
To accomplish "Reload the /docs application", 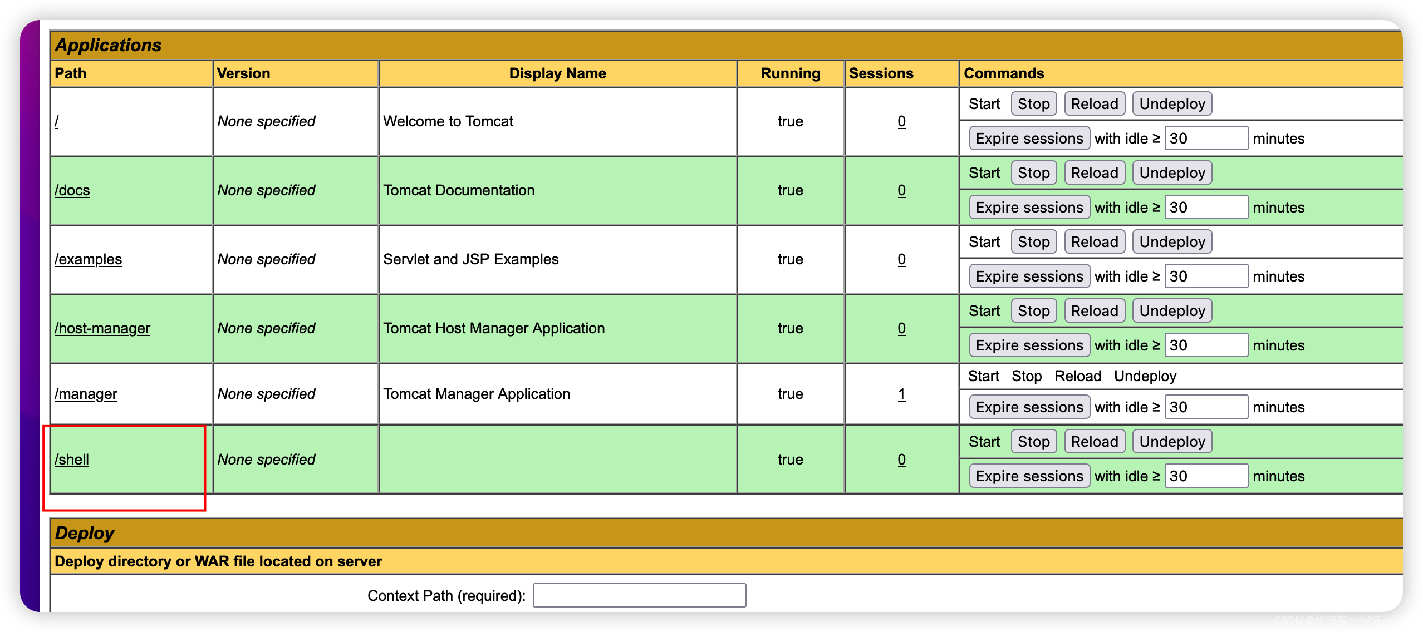I will tap(1095, 173).
